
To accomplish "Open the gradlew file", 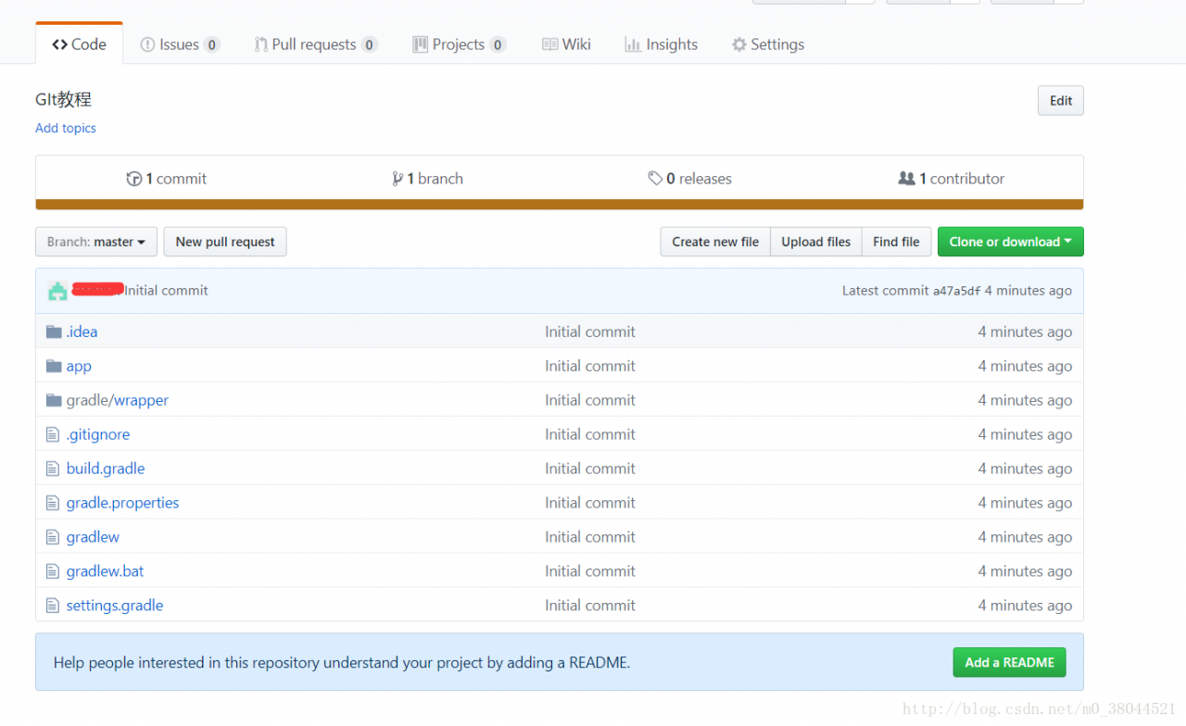I will pos(93,537).
